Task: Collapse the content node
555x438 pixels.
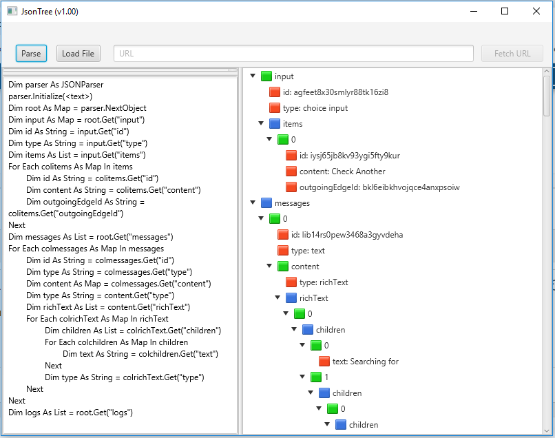Action: coord(269,266)
